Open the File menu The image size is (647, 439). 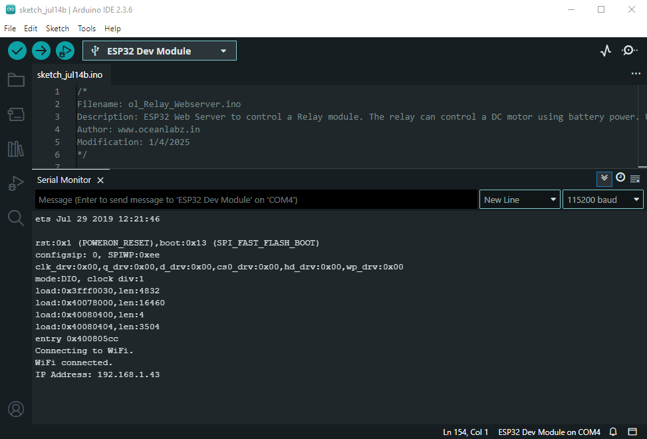coord(10,29)
